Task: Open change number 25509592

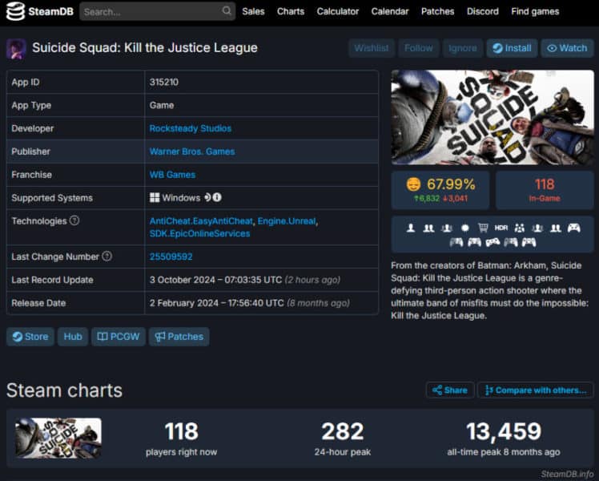Action: pyautogui.click(x=171, y=257)
